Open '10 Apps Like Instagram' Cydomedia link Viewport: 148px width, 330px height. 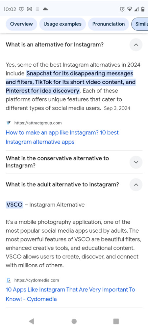pos(70,294)
